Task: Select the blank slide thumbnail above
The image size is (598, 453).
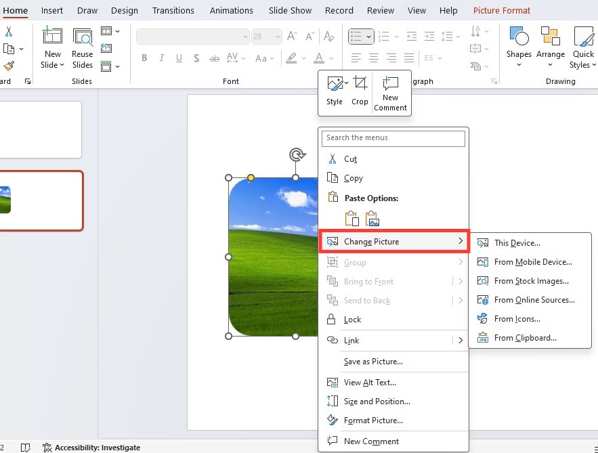Action: point(41,129)
